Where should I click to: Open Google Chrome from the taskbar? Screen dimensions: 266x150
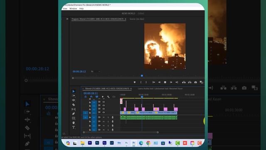(x=148, y=143)
